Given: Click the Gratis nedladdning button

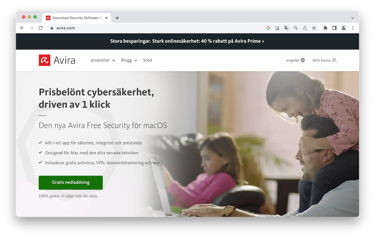Looking at the screenshot, I should (x=71, y=183).
